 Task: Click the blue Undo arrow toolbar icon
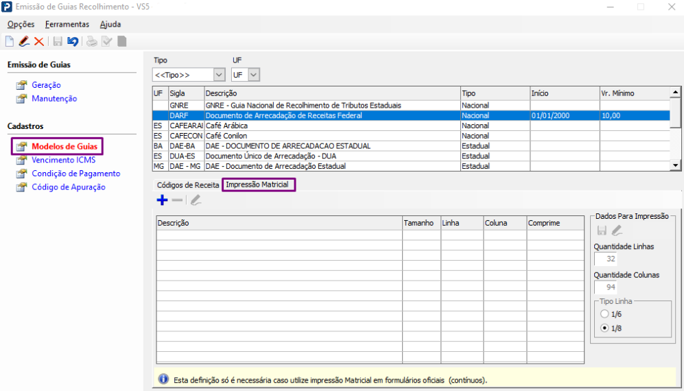click(x=73, y=41)
